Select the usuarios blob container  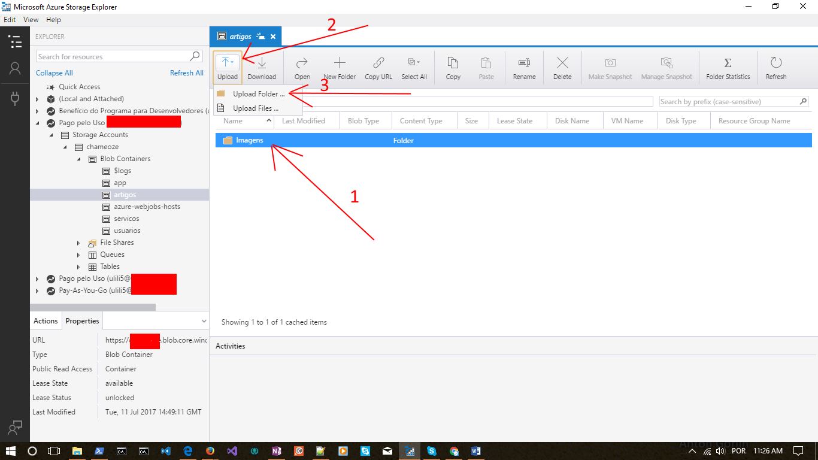coord(127,231)
